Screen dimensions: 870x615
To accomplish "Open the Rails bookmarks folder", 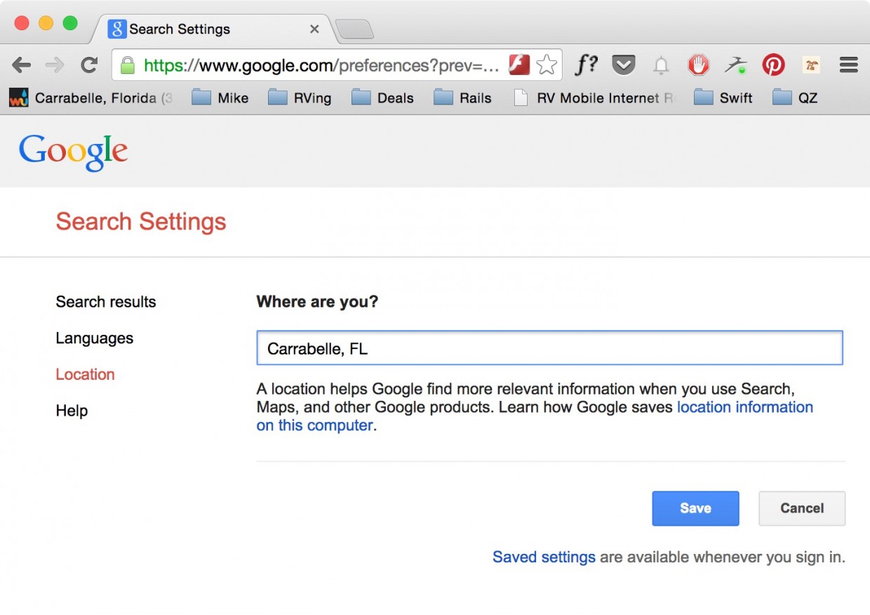I will (462, 98).
